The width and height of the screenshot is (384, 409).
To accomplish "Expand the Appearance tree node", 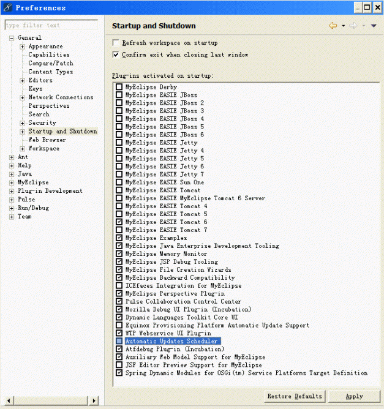I will pyautogui.click(x=23, y=47).
